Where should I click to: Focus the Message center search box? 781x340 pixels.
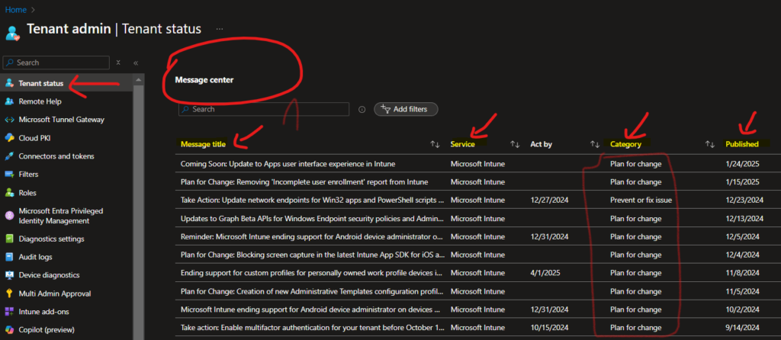(263, 109)
